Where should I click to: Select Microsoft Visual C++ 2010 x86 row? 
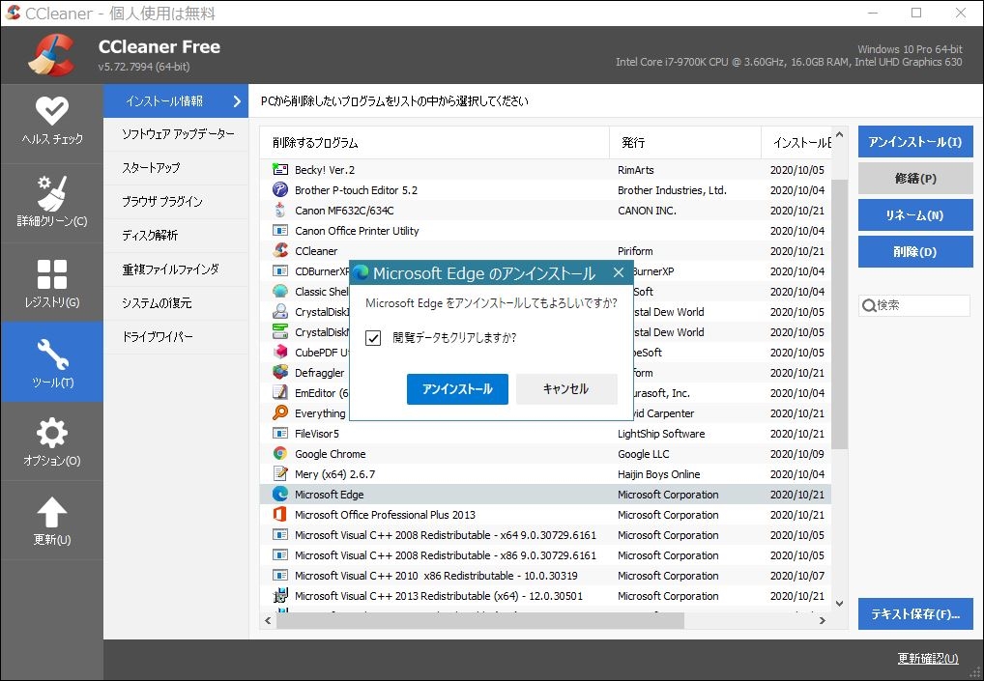pyautogui.click(x=545, y=576)
